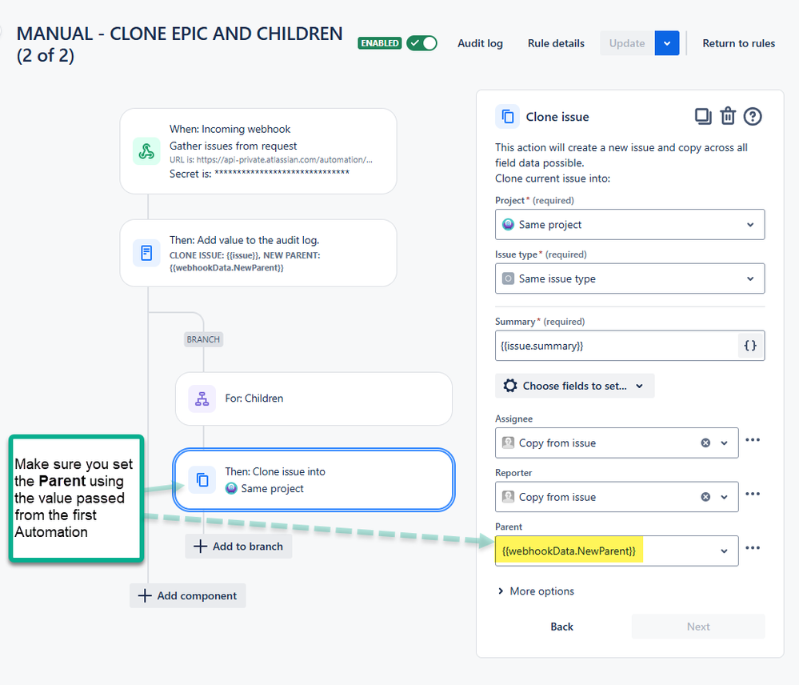Delete the Clone issue action via trash icon
799x685 pixels.
(x=728, y=116)
